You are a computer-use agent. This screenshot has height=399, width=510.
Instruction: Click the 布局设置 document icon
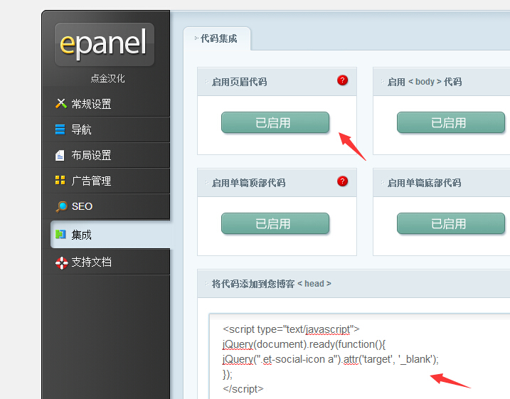(60, 156)
